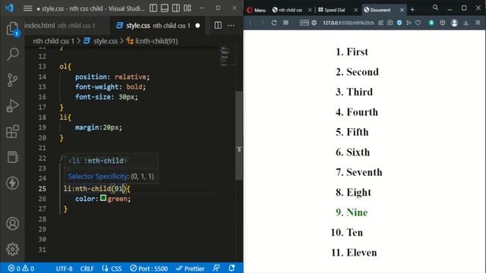
Task: Click the code minimap preview in the editor
Action: (x=225, y=56)
